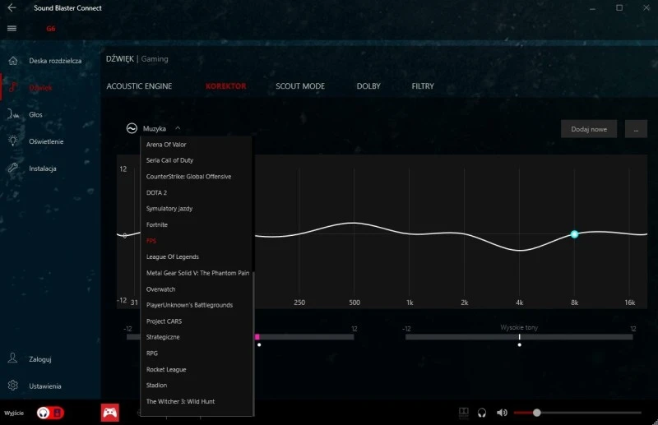Collapse the Muzyka preset dropdown
Screen dimensions: 658x425
point(178,128)
